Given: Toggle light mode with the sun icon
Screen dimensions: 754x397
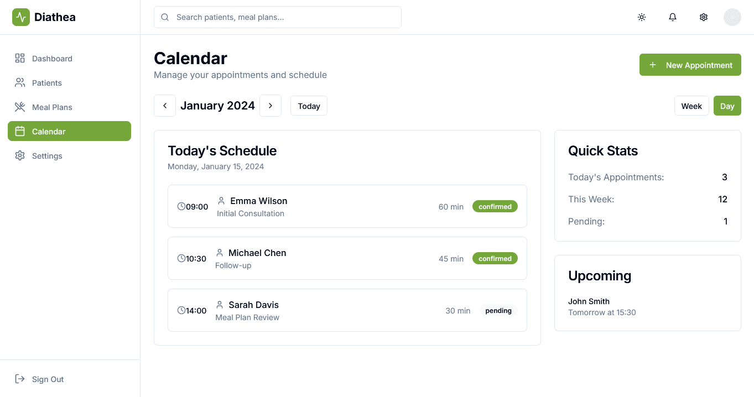Looking at the screenshot, I should coord(641,17).
